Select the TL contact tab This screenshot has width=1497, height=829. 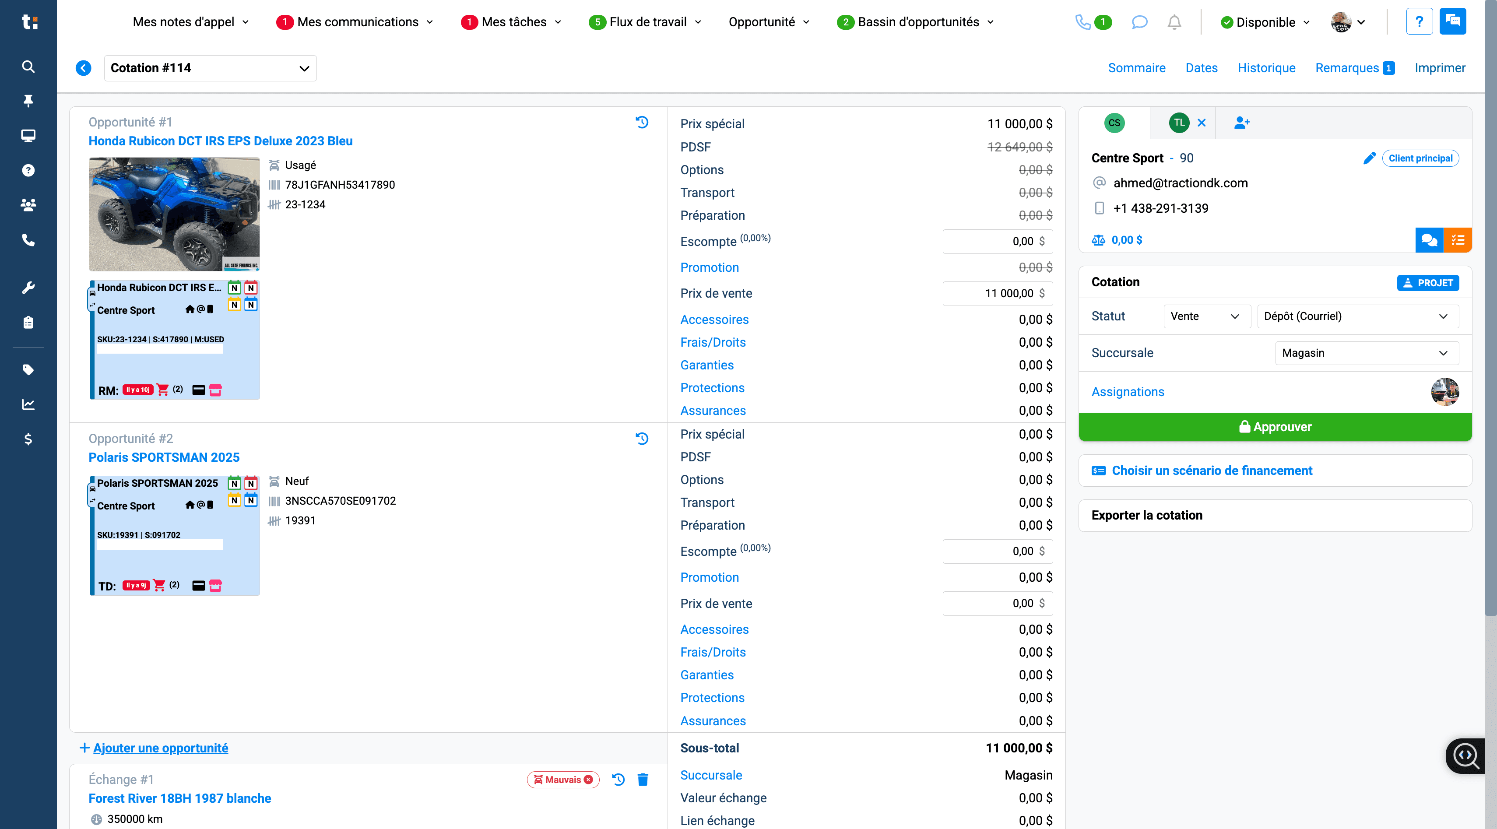click(x=1179, y=123)
